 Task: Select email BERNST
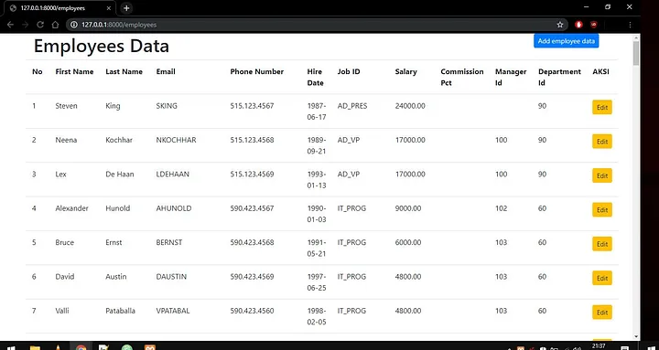pos(169,242)
